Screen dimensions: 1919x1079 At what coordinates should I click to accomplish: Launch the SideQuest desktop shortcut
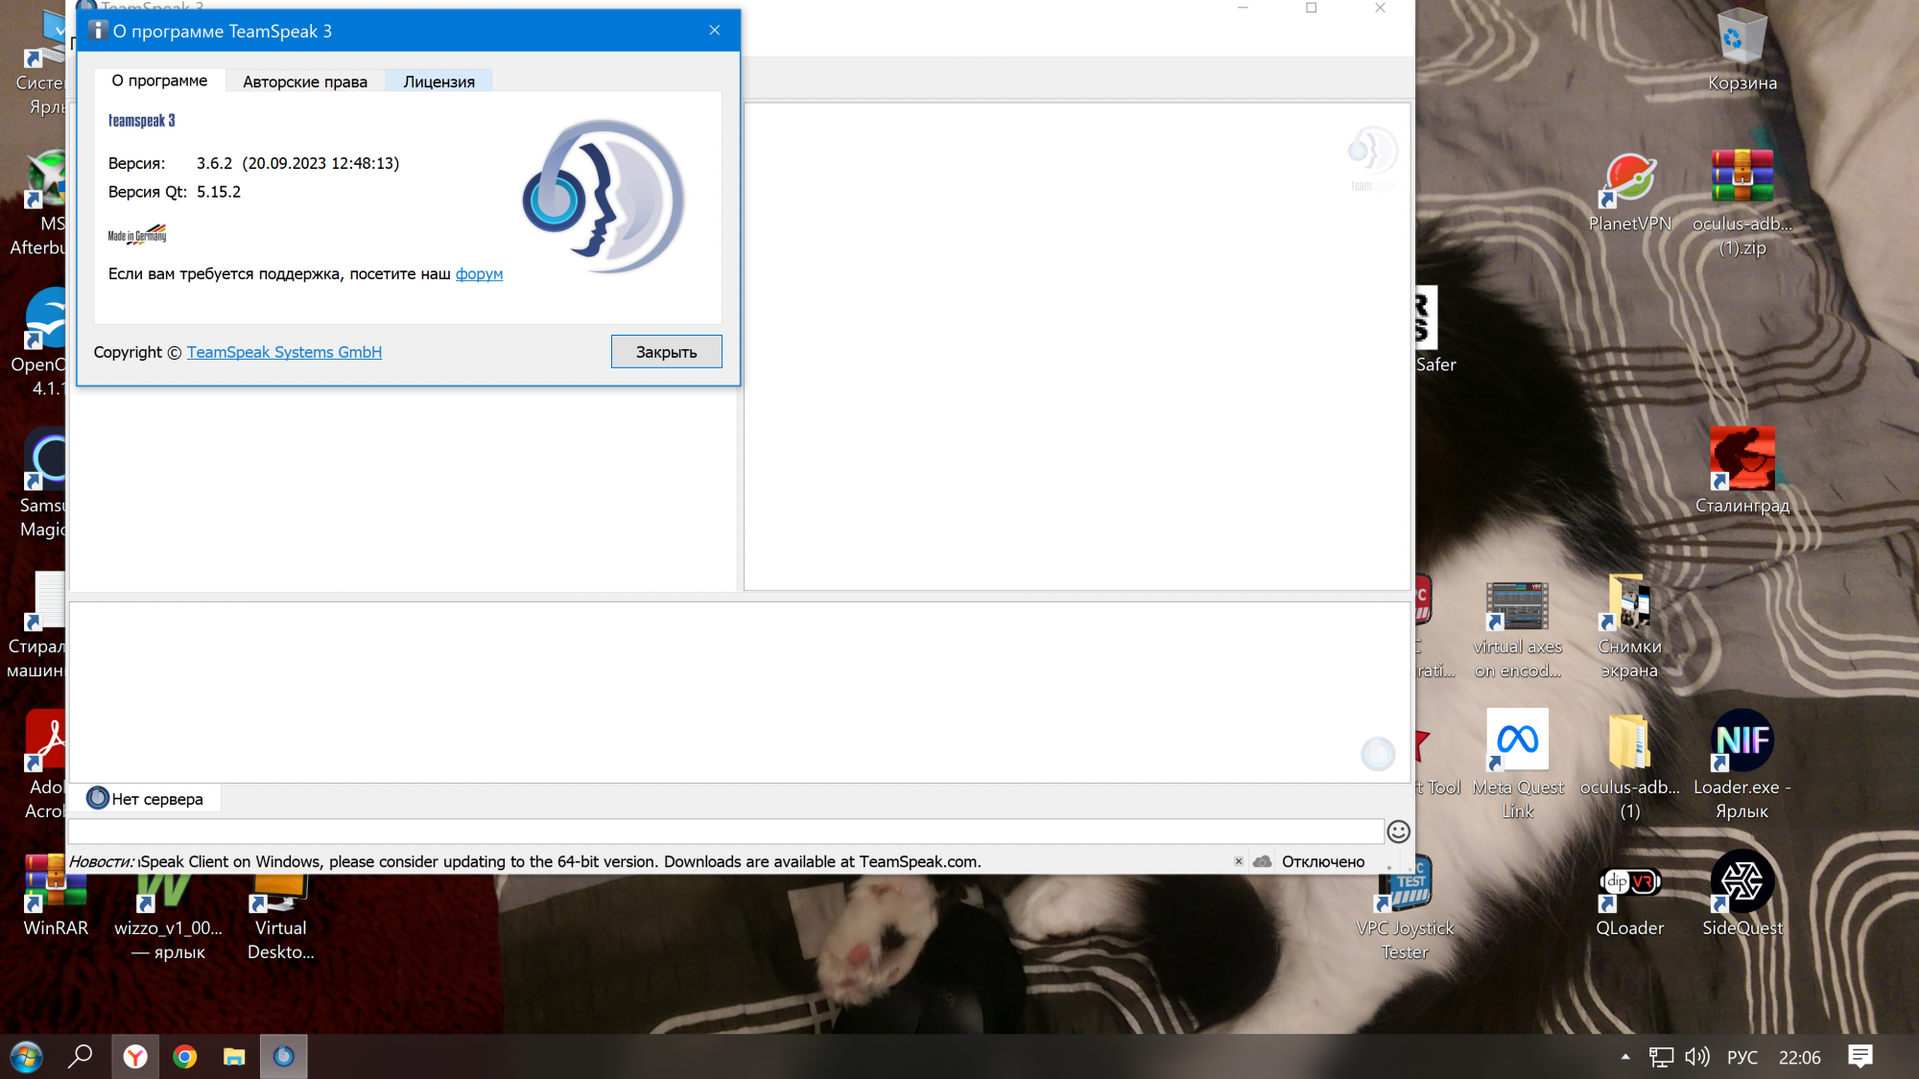point(1742,894)
